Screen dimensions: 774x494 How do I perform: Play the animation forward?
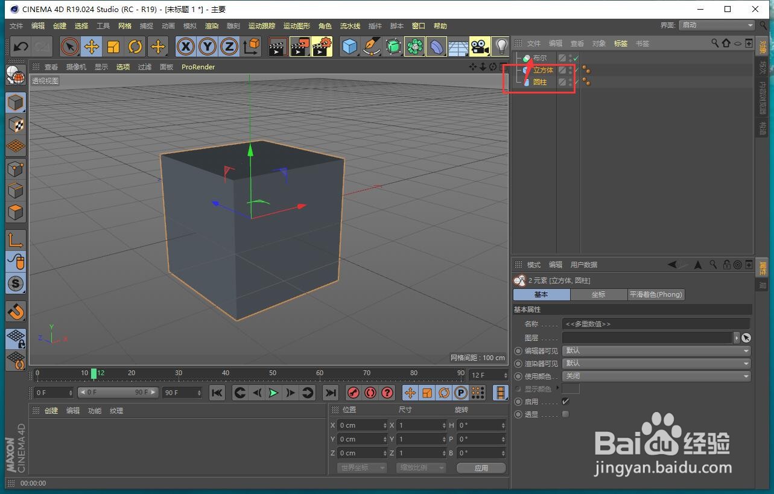pyautogui.click(x=274, y=393)
